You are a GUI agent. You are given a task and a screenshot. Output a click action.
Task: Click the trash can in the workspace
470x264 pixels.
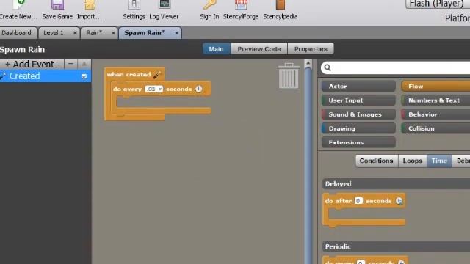tap(289, 76)
